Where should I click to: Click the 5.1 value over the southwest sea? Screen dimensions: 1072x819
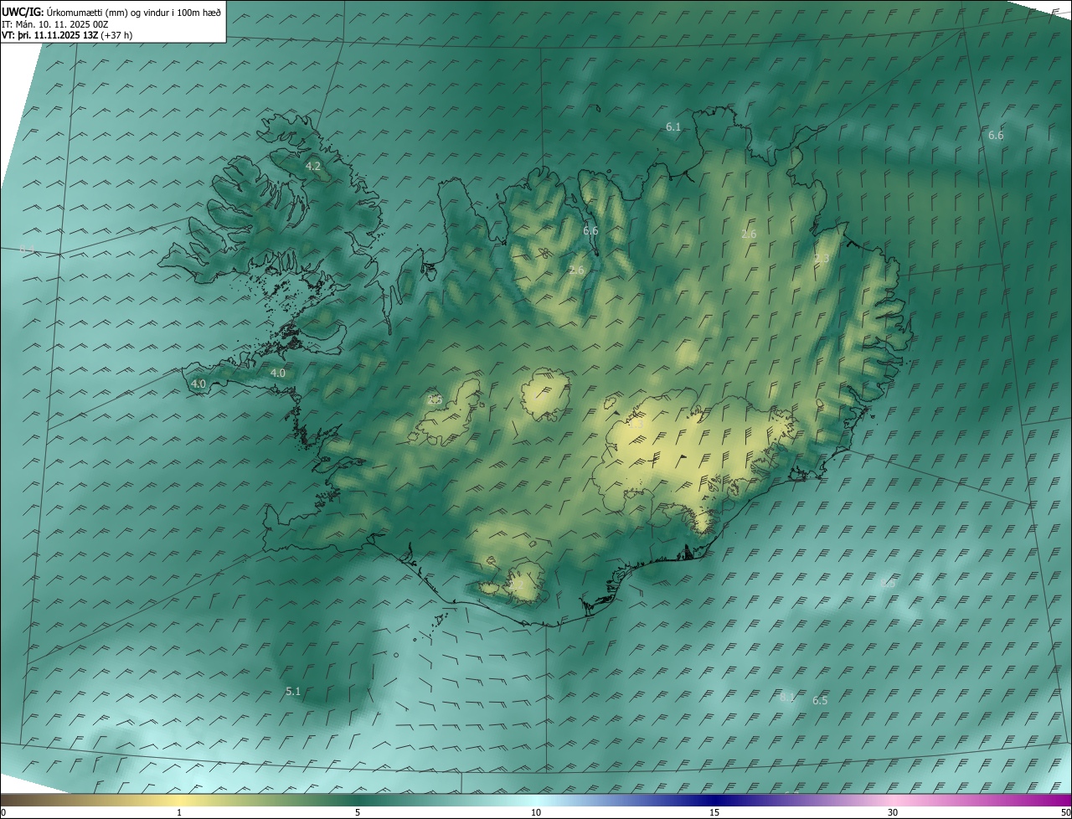[293, 691]
